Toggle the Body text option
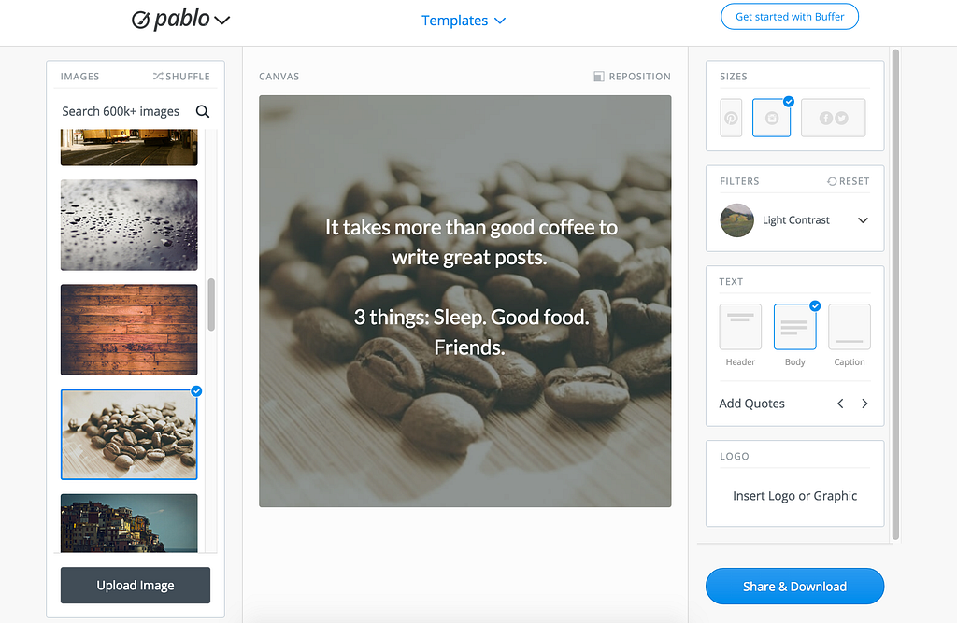 794,327
